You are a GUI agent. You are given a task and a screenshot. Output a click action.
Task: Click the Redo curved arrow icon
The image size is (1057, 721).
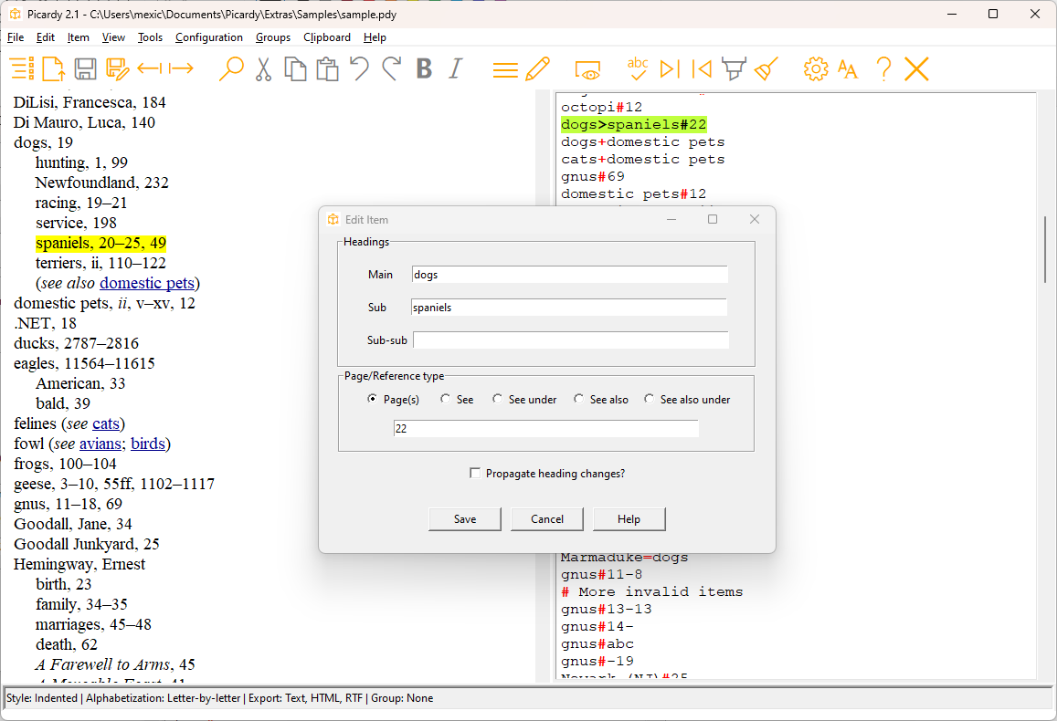[x=392, y=68]
